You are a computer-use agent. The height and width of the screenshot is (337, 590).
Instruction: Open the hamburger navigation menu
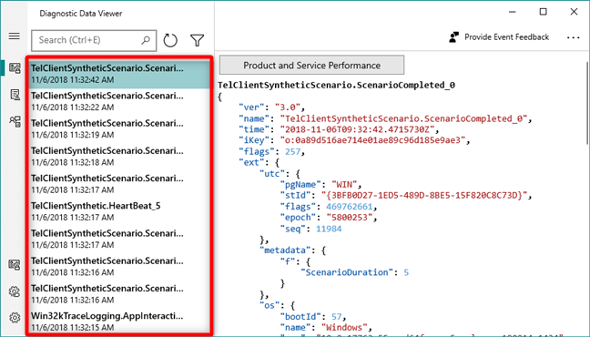click(x=15, y=36)
